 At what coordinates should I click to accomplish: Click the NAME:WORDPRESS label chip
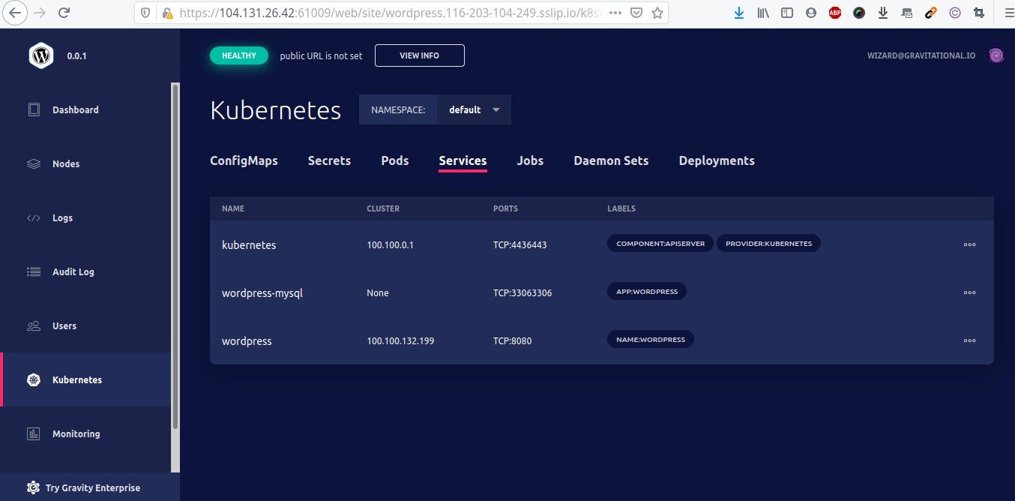click(651, 340)
